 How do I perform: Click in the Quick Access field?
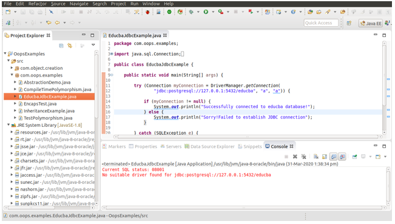pyautogui.click(x=321, y=23)
